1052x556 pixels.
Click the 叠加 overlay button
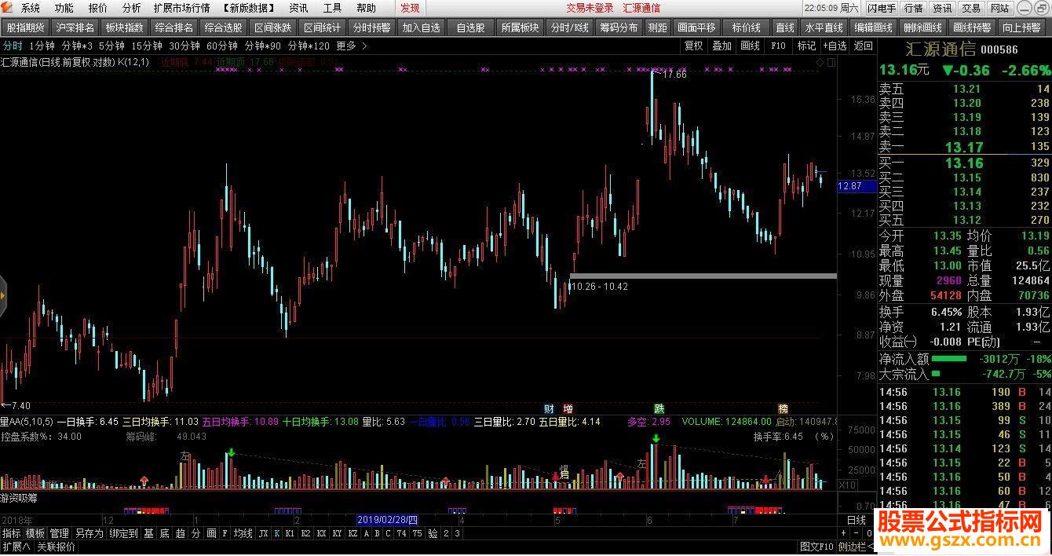tap(722, 46)
